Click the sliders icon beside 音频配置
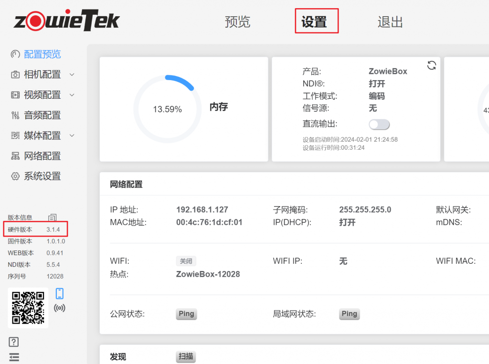Screen dimensions: 489x364 pyautogui.click(x=15, y=115)
